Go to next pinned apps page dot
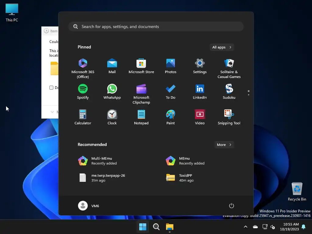Viewport: 312px width, 234px height. tap(249, 95)
